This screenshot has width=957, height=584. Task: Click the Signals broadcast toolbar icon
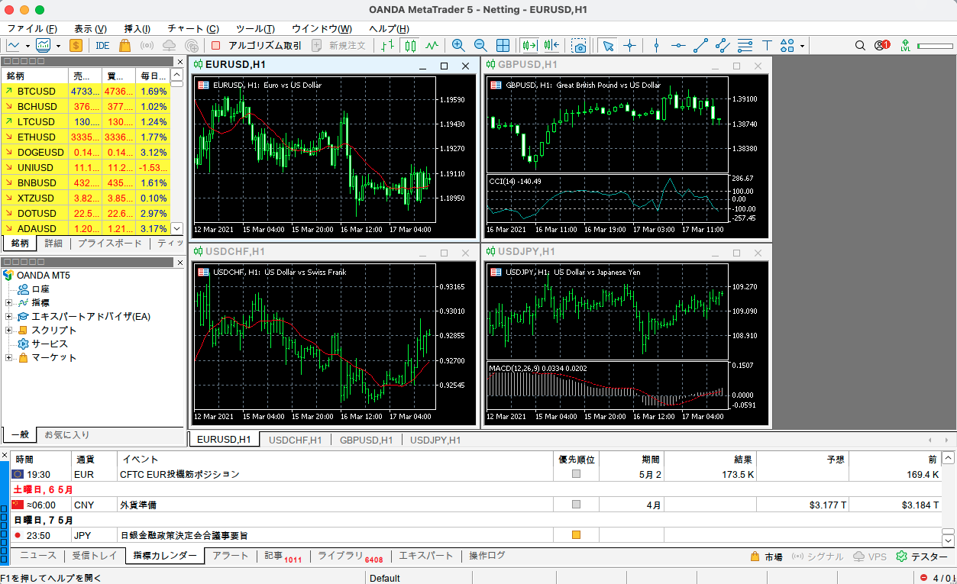(147, 46)
